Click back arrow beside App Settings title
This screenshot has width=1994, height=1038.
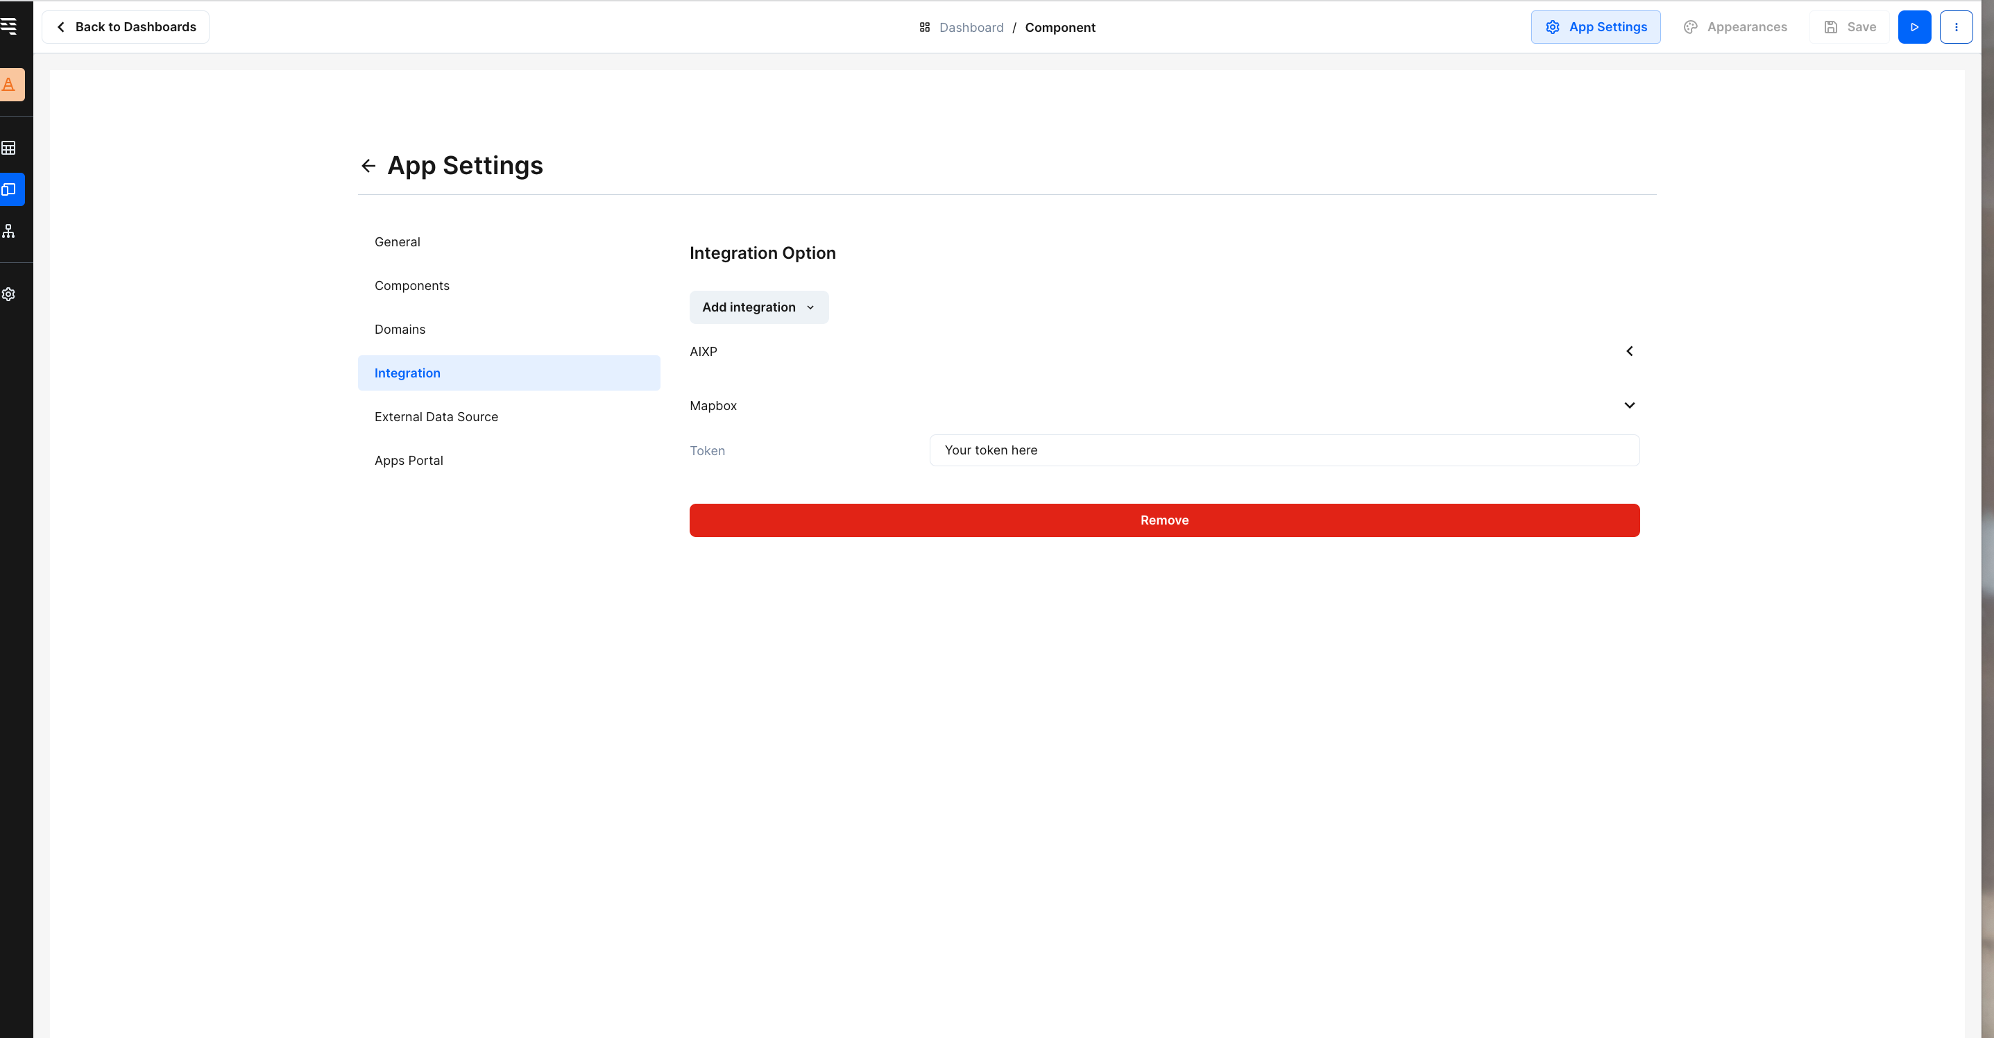(x=368, y=166)
